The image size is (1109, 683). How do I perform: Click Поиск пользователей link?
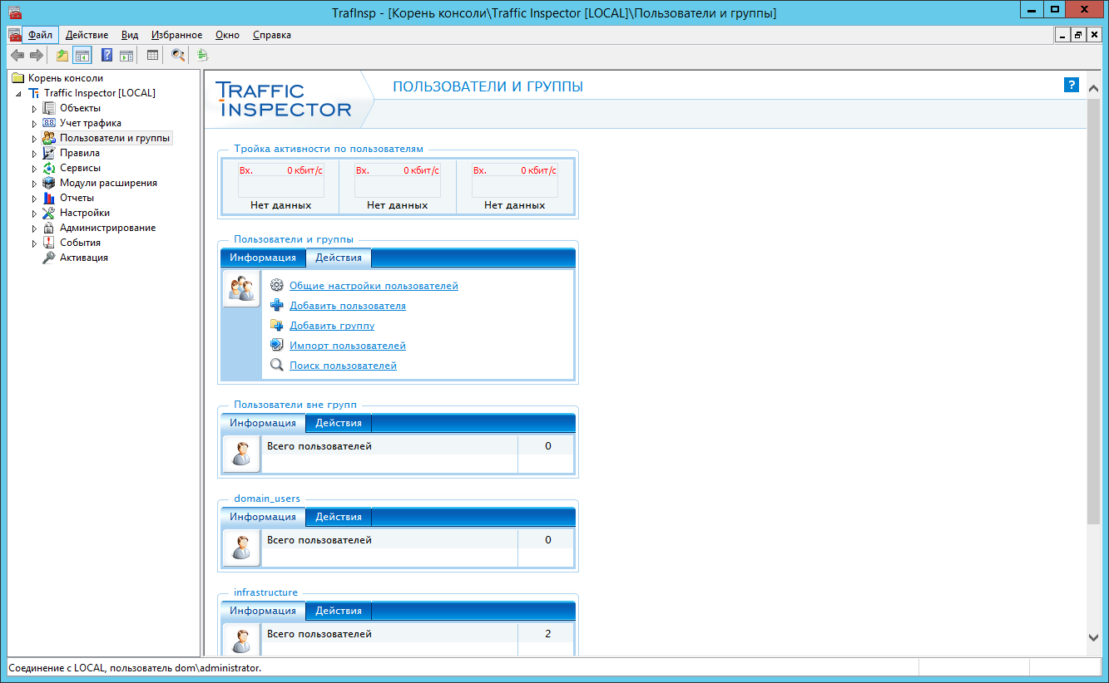(343, 366)
